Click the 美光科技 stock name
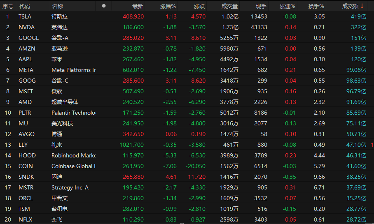 click(62, 124)
